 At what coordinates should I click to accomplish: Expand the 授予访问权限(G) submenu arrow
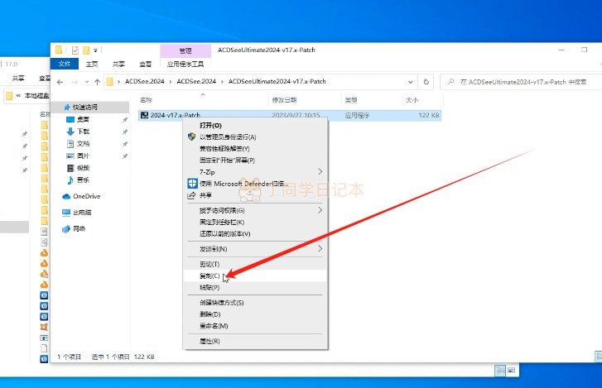tap(320, 210)
